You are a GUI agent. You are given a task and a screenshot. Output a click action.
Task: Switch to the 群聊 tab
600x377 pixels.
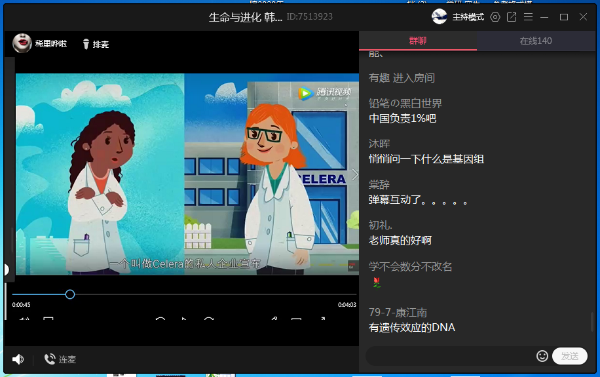tap(417, 41)
